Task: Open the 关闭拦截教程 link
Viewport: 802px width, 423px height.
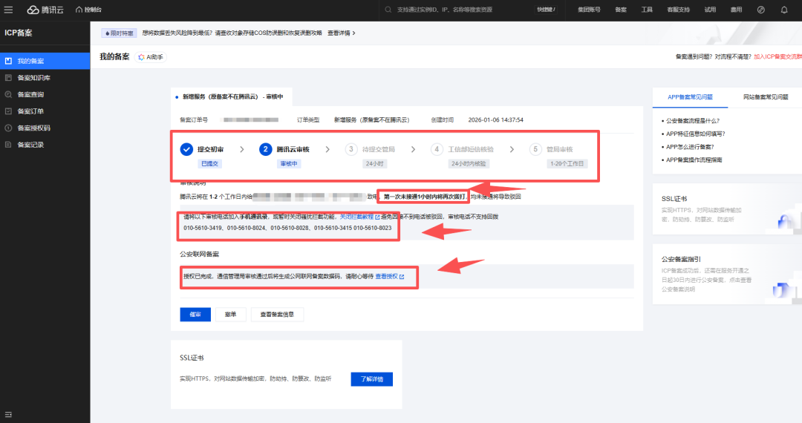Action: pyautogui.click(x=357, y=217)
